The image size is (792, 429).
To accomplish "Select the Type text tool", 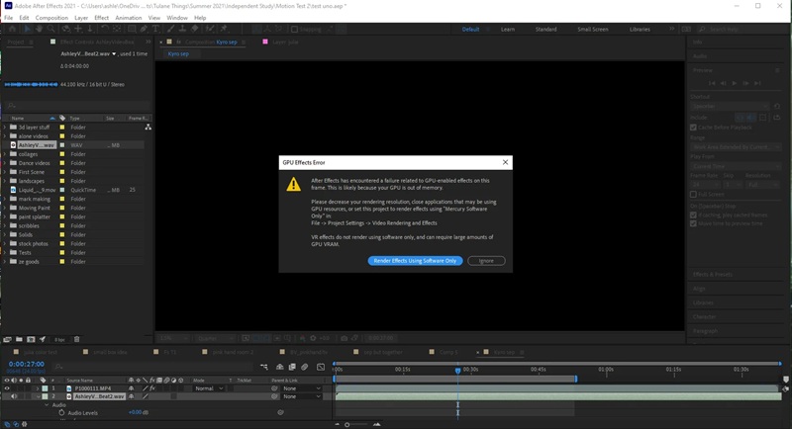I will click(x=155, y=29).
